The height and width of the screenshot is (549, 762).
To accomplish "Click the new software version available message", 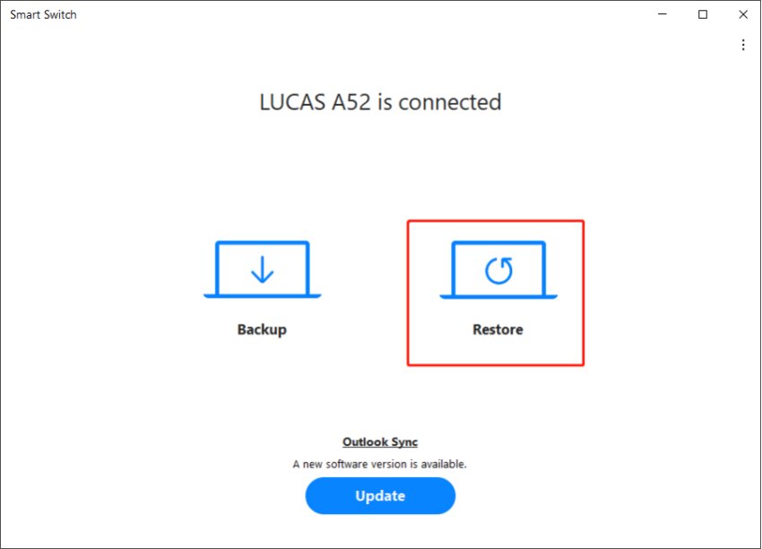I will [380, 465].
